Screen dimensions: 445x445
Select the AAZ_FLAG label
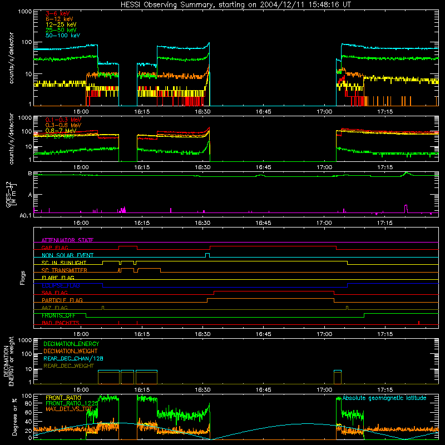click(x=55, y=308)
